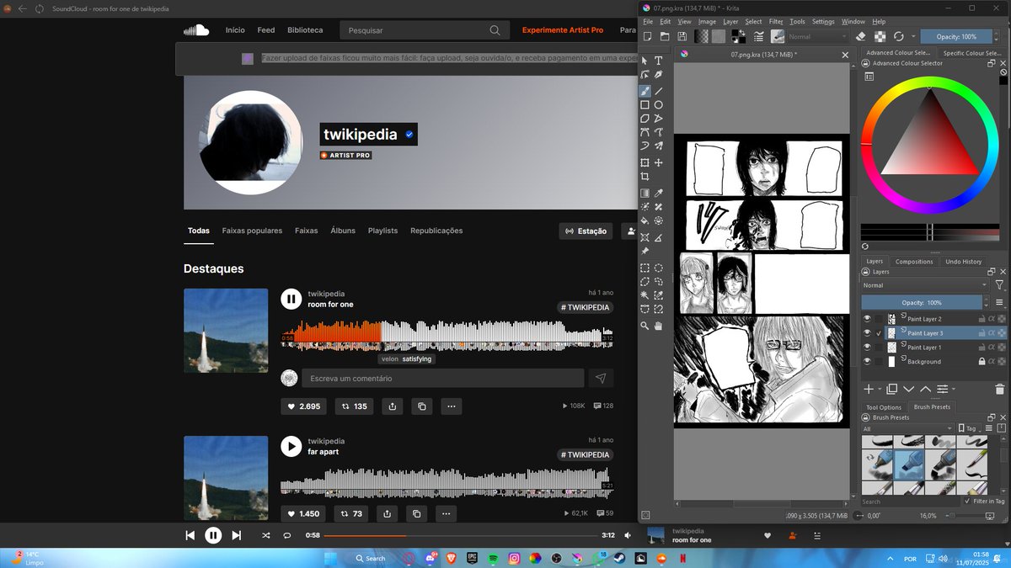
Task: Select the Fill bucket tool in Krita
Action: 645,220
